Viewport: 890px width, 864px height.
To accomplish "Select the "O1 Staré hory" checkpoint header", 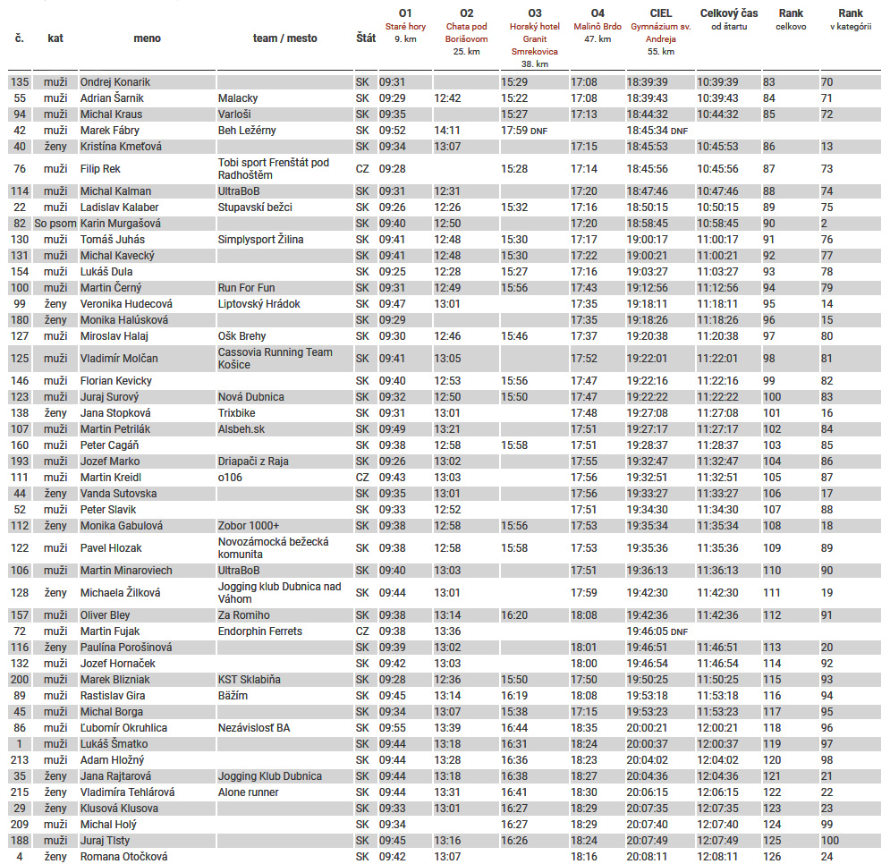I will 404,26.
